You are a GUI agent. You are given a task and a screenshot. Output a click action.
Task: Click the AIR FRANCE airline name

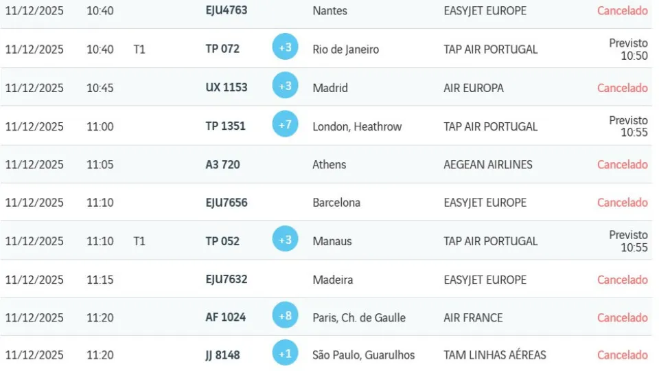tap(473, 318)
